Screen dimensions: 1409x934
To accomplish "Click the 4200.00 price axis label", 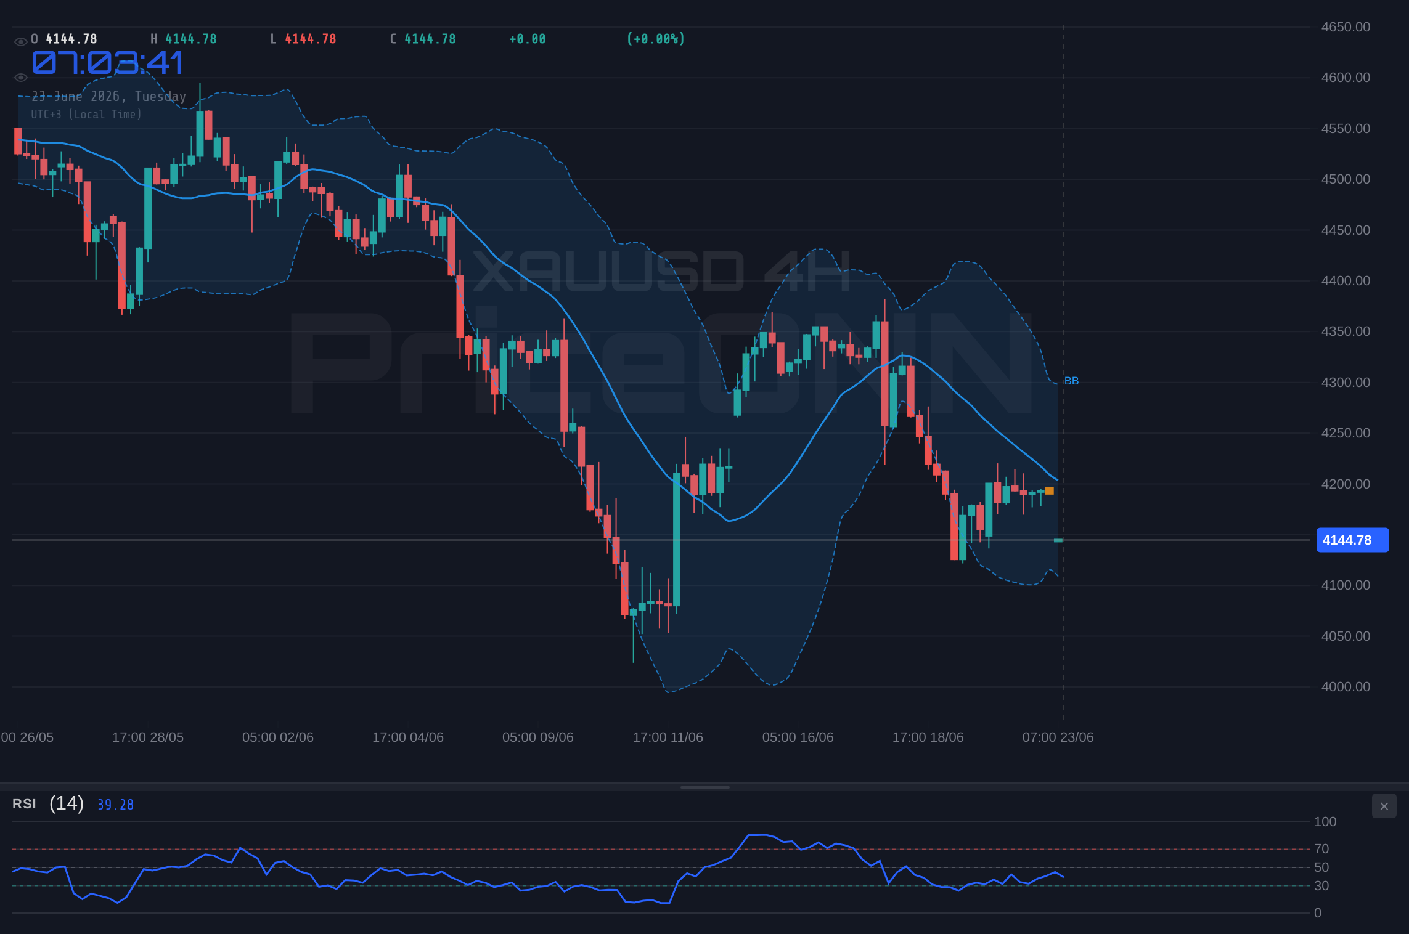I will 1346,484.
